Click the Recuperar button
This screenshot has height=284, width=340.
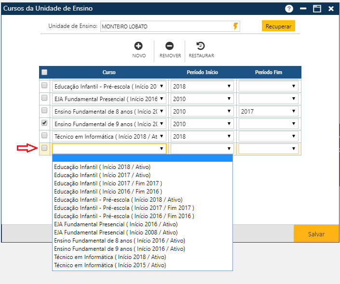click(x=278, y=26)
